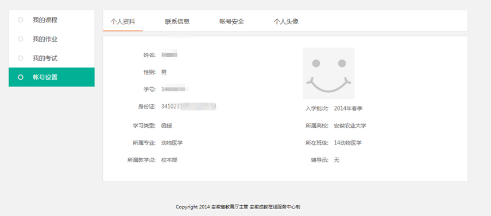
Task: Click the smiley face avatar image
Action: pyautogui.click(x=329, y=73)
